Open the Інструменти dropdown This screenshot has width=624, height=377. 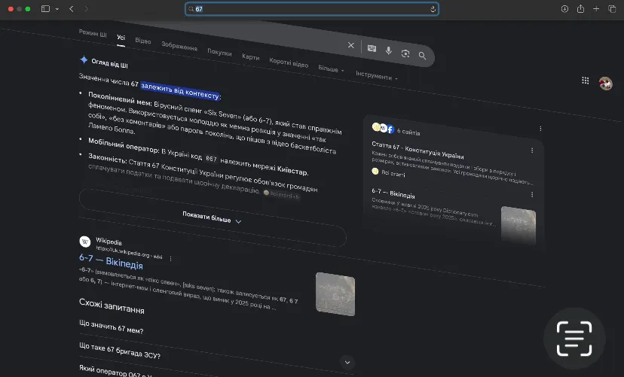[377, 75]
